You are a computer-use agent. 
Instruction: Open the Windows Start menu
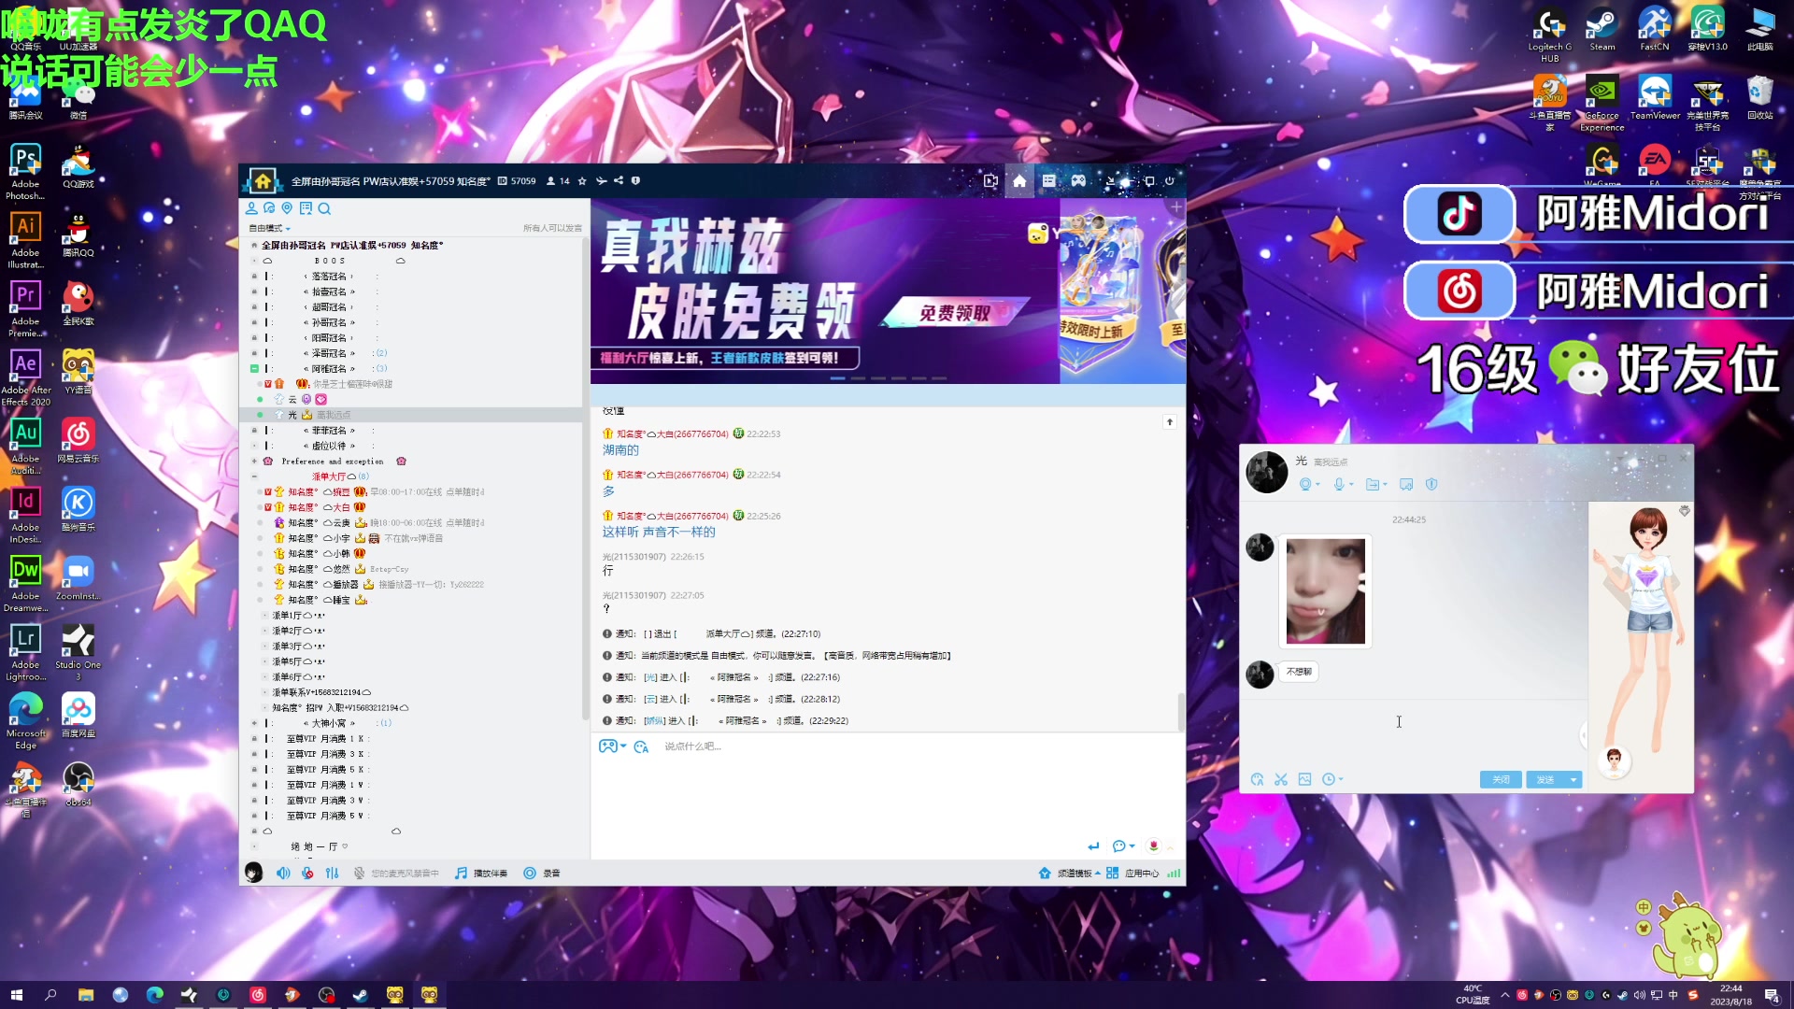pos(16,995)
